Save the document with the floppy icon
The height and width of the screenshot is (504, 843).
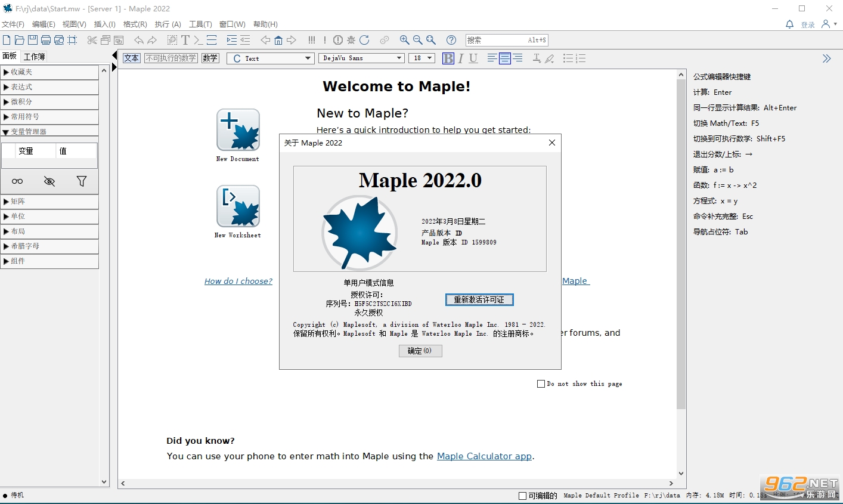[x=32, y=40]
